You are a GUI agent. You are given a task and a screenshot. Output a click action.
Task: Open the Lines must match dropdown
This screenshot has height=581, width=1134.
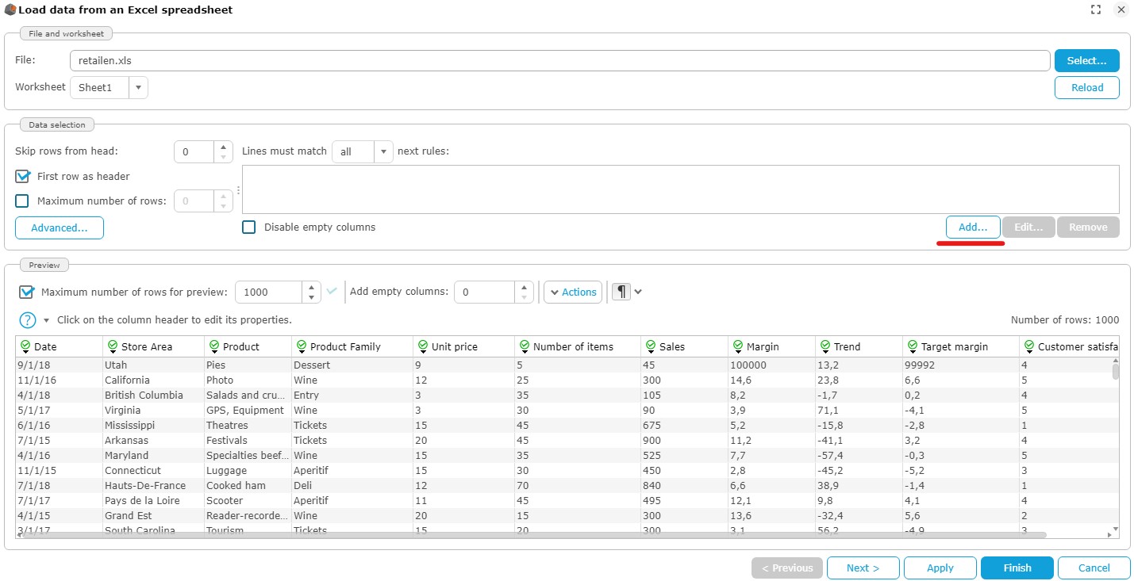coord(383,152)
